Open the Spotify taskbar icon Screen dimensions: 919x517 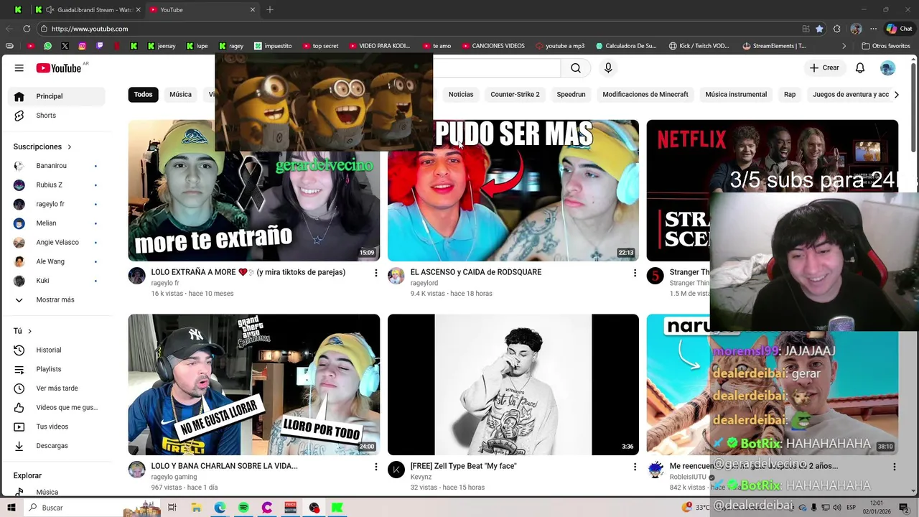243,508
